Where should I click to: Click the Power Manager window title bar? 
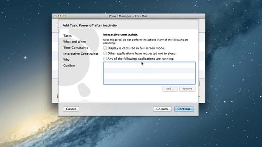[x=128, y=16]
